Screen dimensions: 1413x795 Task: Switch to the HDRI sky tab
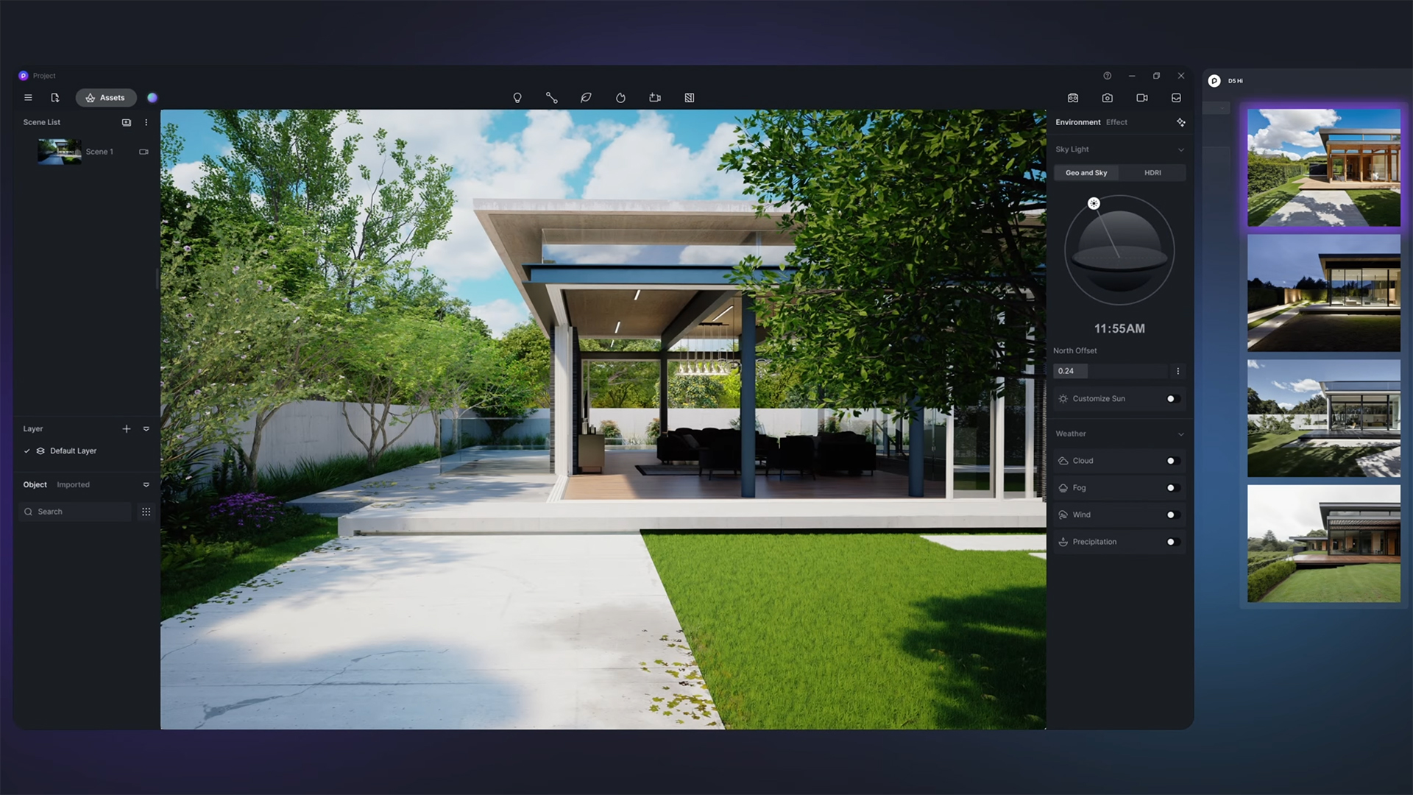(1152, 173)
